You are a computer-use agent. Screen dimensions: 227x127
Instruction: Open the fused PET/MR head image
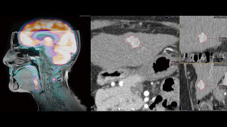(x=42, y=64)
